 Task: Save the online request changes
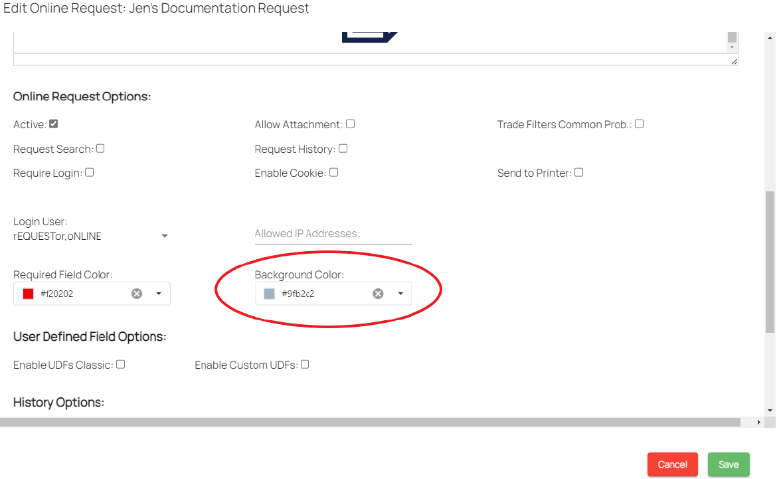pyautogui.click(x=729, y=464)
